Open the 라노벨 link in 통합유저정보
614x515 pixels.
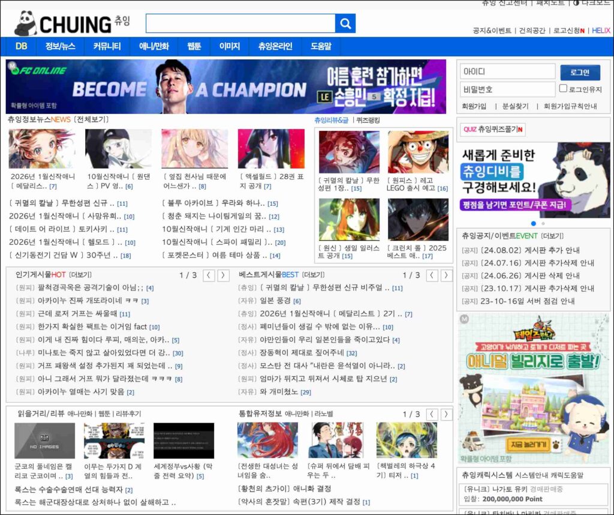pyautogui.click(x=323, y=414)
